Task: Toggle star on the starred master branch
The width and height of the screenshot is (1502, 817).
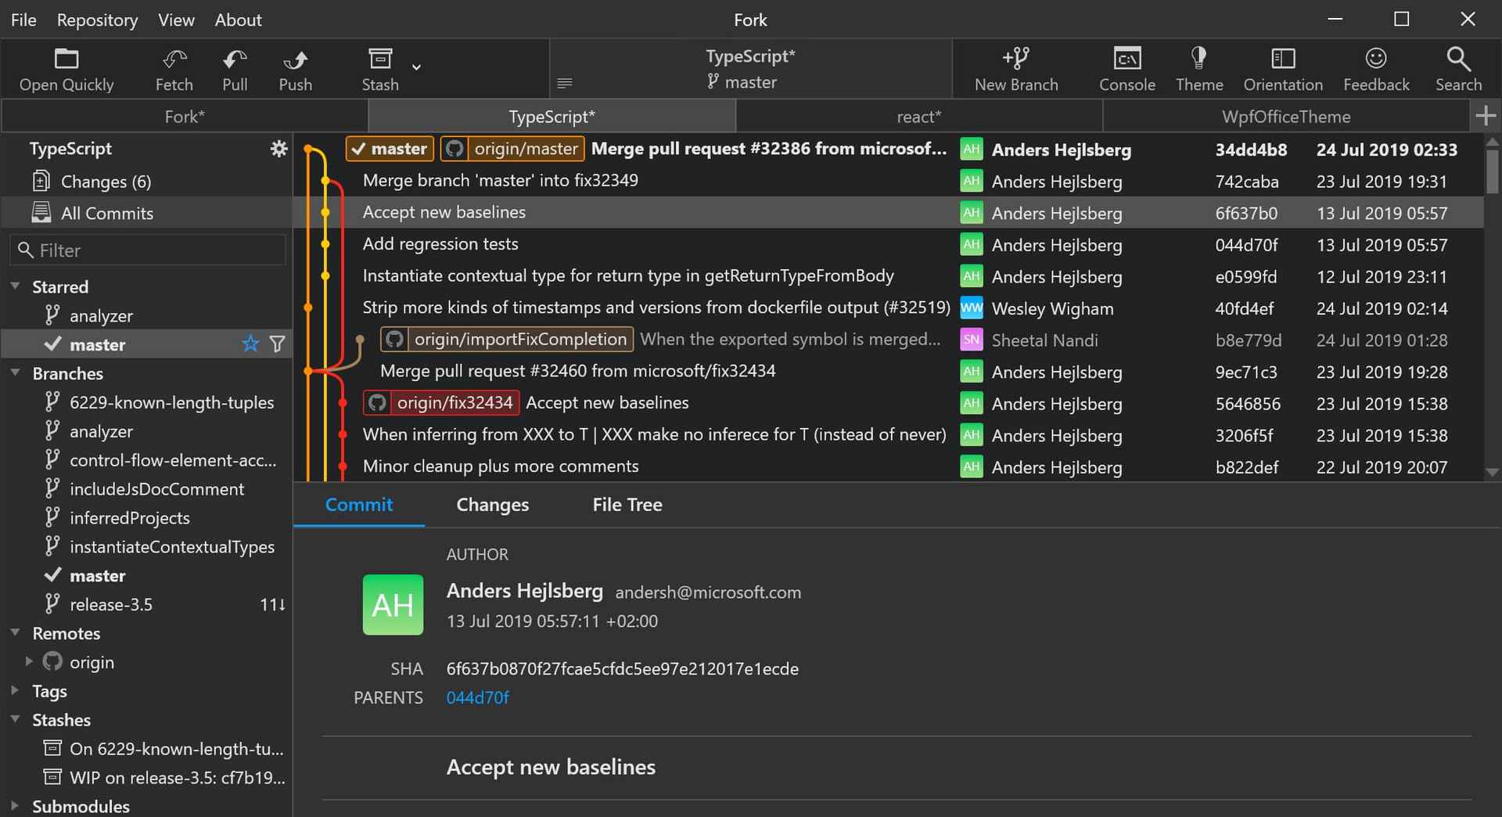Action: (250, 344)
